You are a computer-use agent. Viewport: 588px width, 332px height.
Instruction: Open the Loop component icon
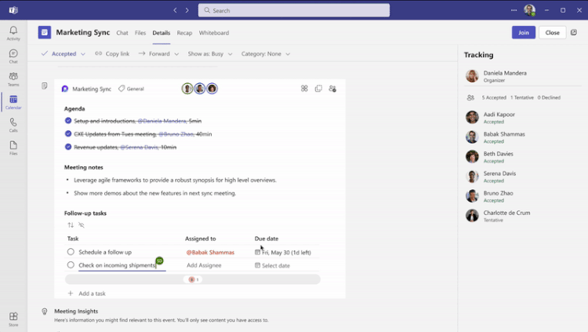click(65, 89)
